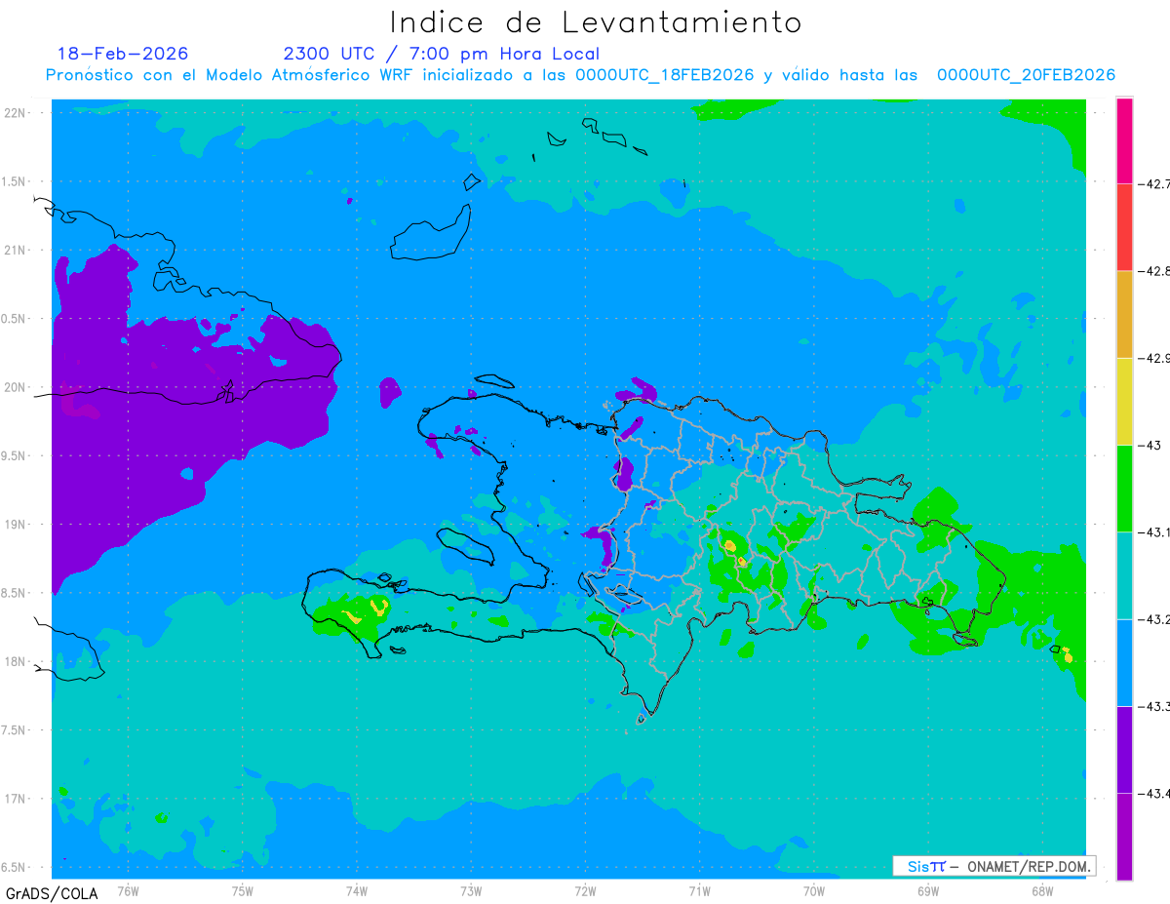Click the "68W" longitude label
The width and height of the screenshot is (1170, 904).
[x=1041, y=890]
